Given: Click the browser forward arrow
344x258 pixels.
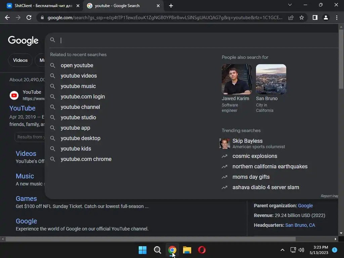Looking at the screenshot, I should [18, 17].
